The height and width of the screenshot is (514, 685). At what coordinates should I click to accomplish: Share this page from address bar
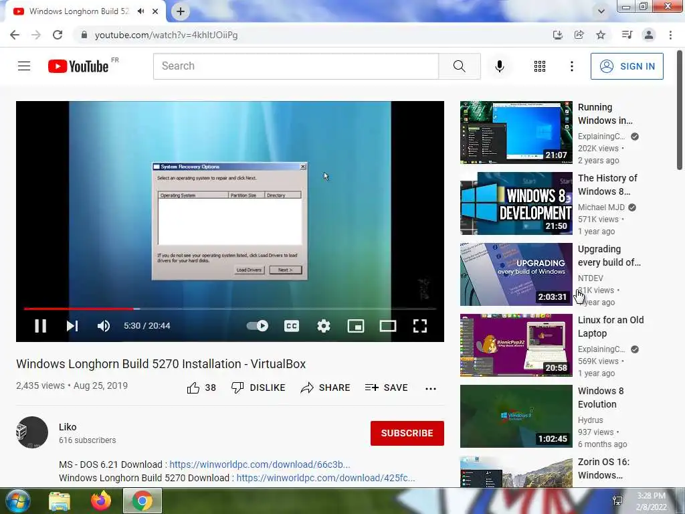tap(579, 35)
